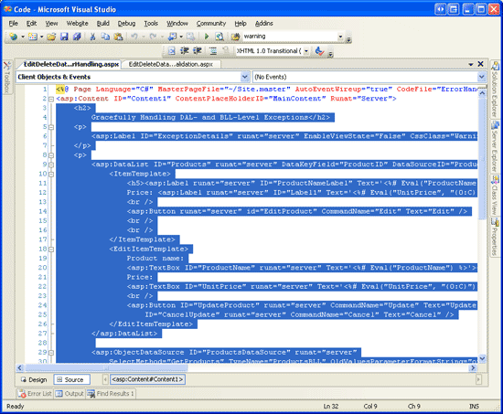Open the Solution Explorer side tab

click(495, 90)
